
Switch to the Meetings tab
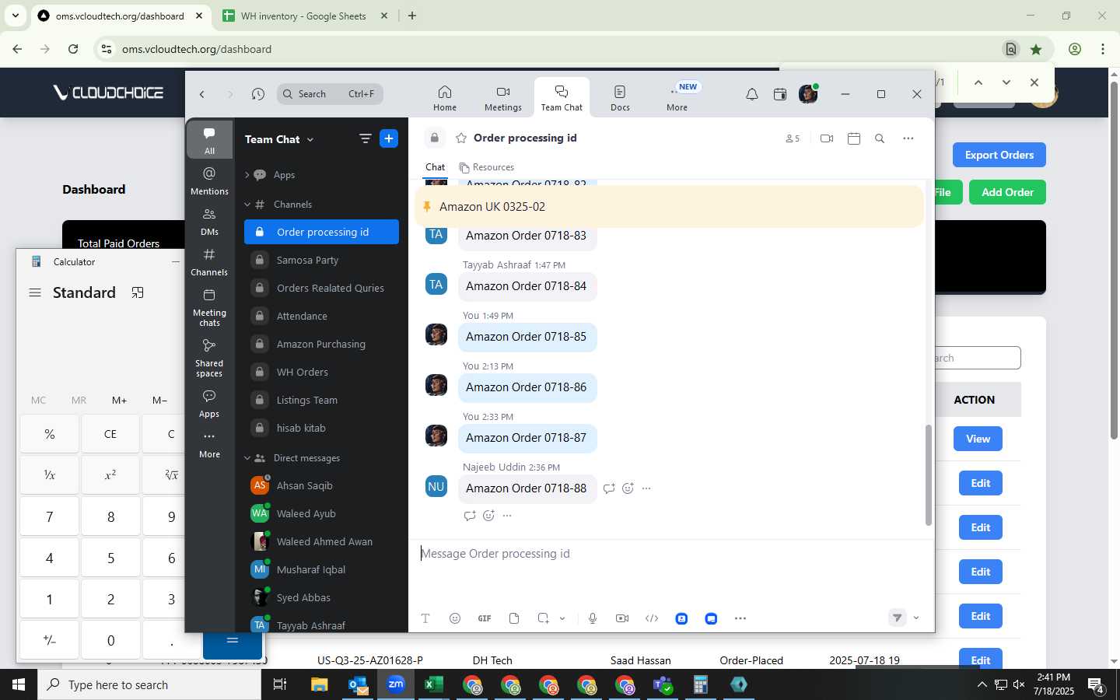[503, 98]
